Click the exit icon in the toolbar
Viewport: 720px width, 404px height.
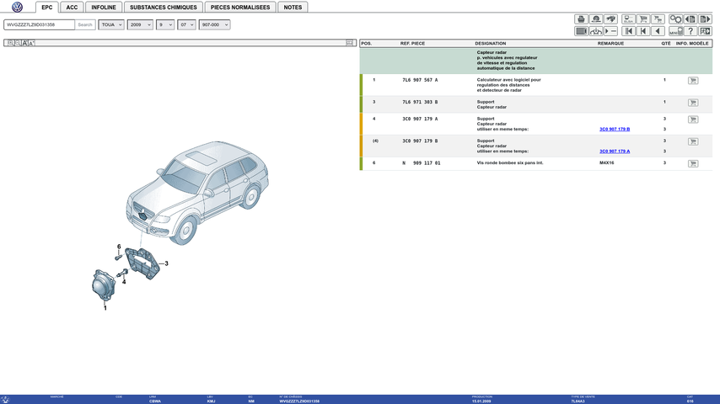pos(705,31)
